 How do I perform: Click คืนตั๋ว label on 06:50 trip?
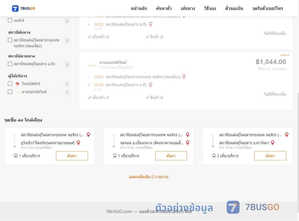pyautogui.click(x=154, y=98)
